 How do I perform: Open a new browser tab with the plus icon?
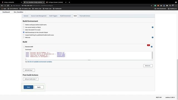coord(69,2)
